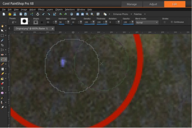Expand the Clone Brush tool flyout arrow
This screenshot has height=128, width=192.
point(6,60)
